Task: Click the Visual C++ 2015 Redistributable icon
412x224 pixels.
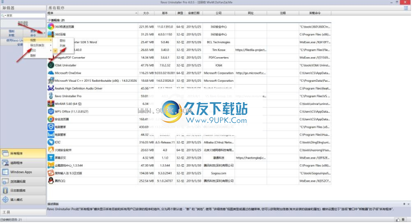Action: [51, 81]
